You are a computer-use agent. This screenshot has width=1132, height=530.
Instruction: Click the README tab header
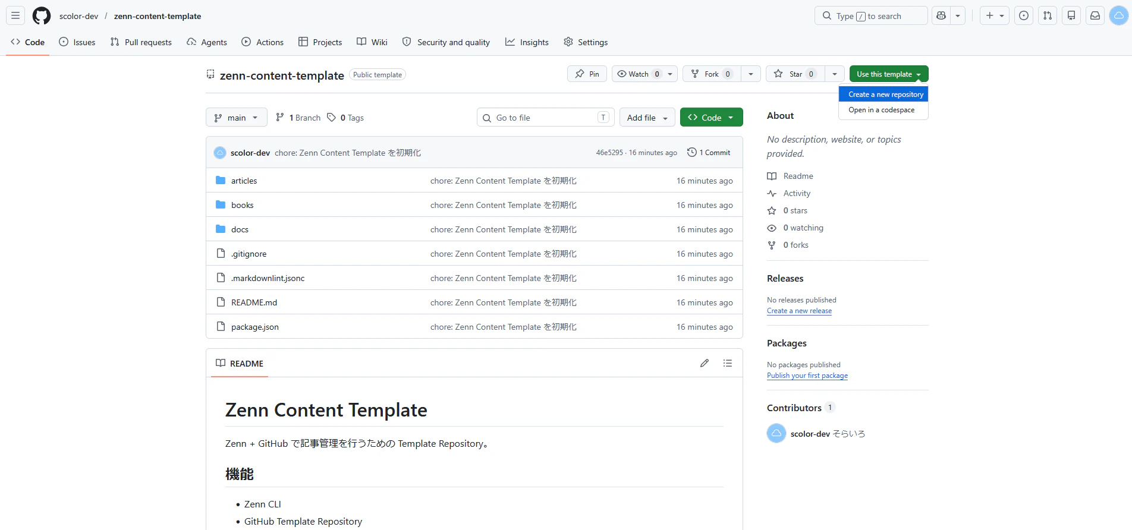240,363
